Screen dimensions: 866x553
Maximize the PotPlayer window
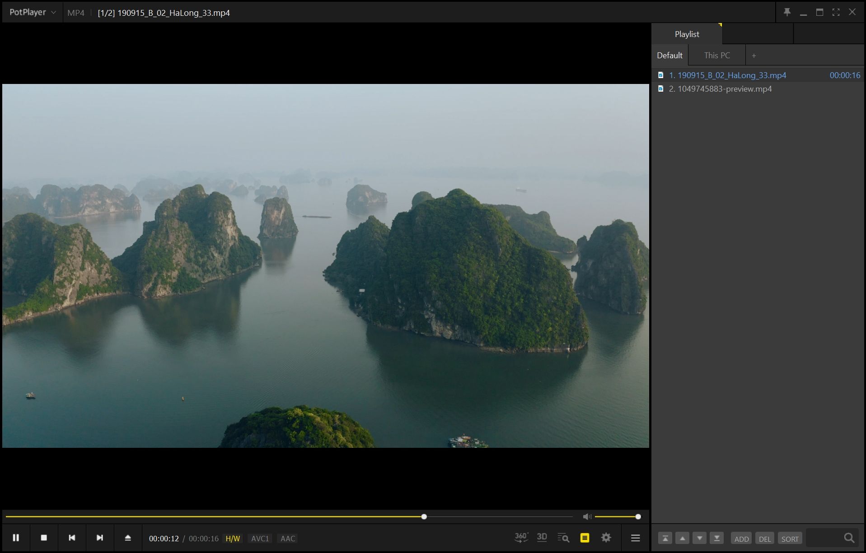click(x=819, y=12)
